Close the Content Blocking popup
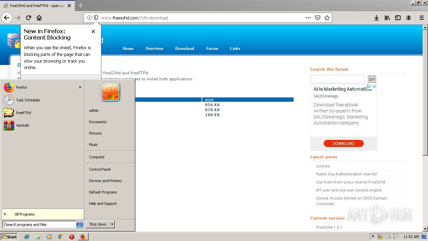This screenshot has height=241, width=428. tap(93, 31)
